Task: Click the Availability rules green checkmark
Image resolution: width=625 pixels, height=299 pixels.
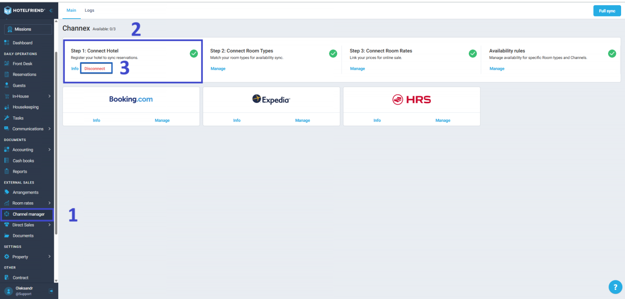Action: tap(612, 53)
